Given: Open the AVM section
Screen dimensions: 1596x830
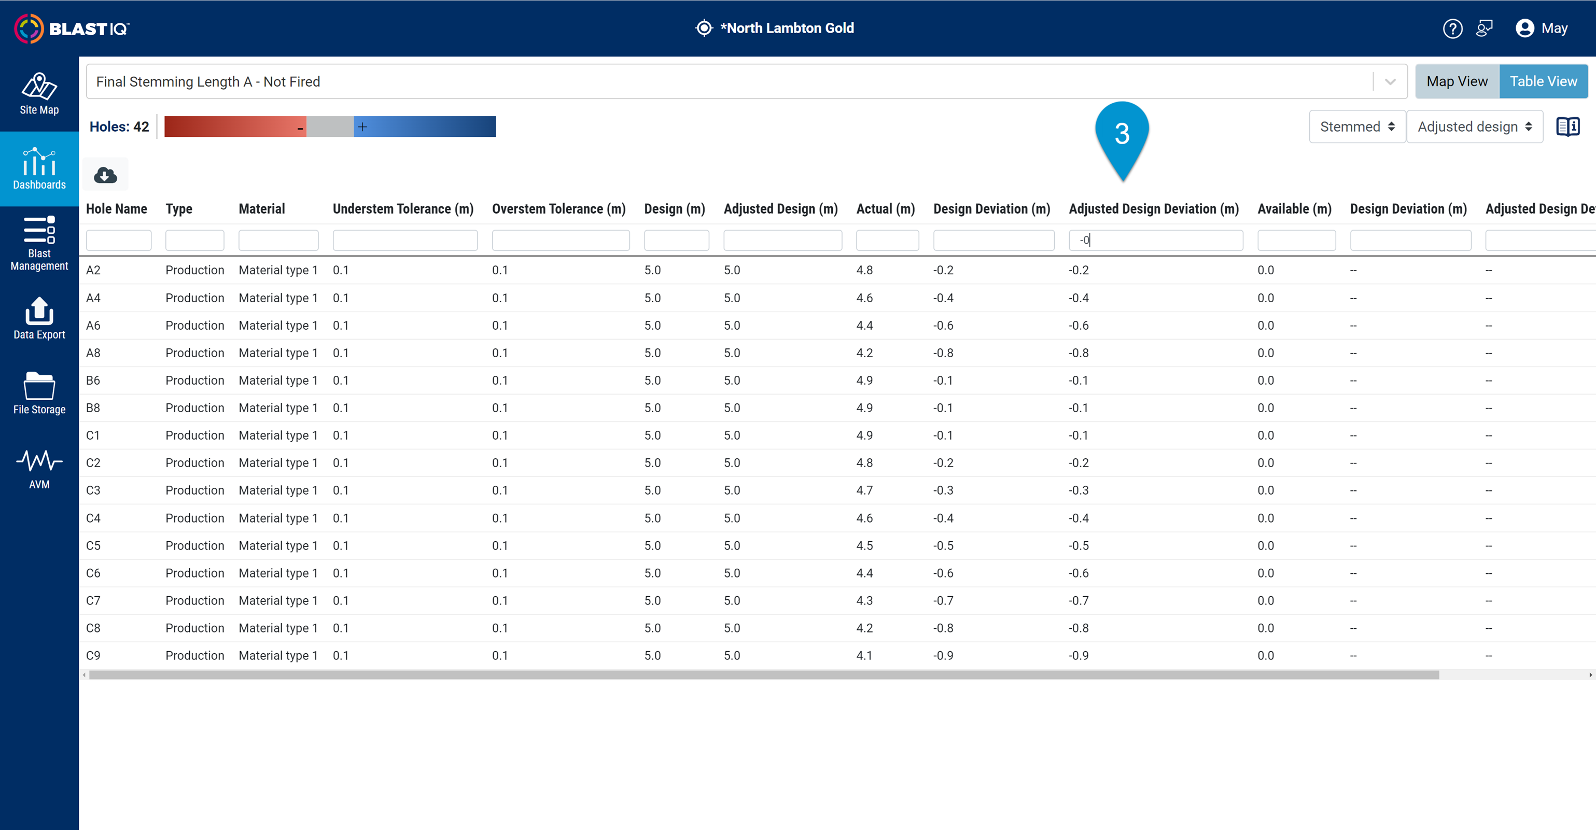Looking at the screenshot, I should (x=39, y=469).
